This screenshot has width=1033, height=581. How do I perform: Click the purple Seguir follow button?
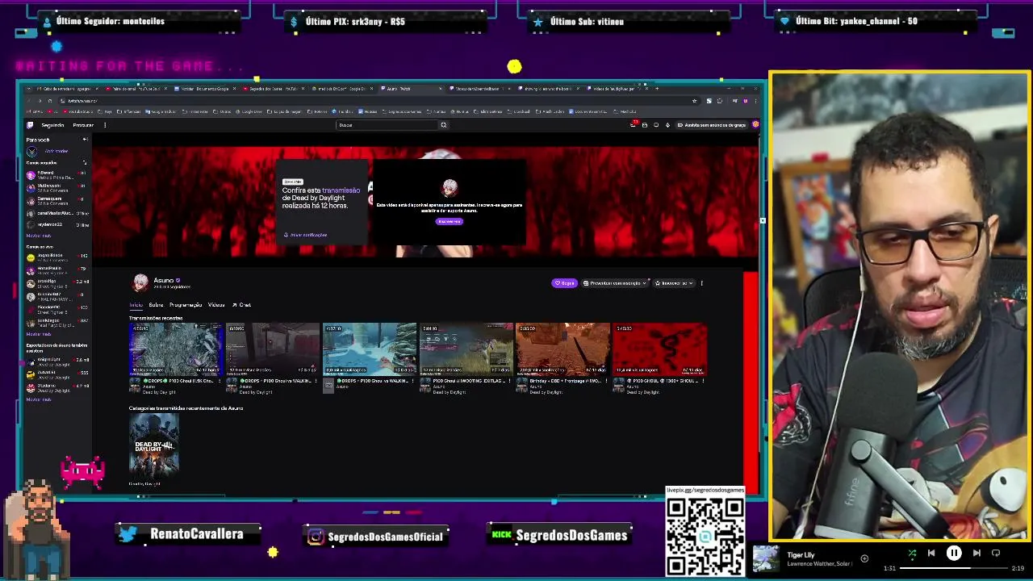click(564, 283)
